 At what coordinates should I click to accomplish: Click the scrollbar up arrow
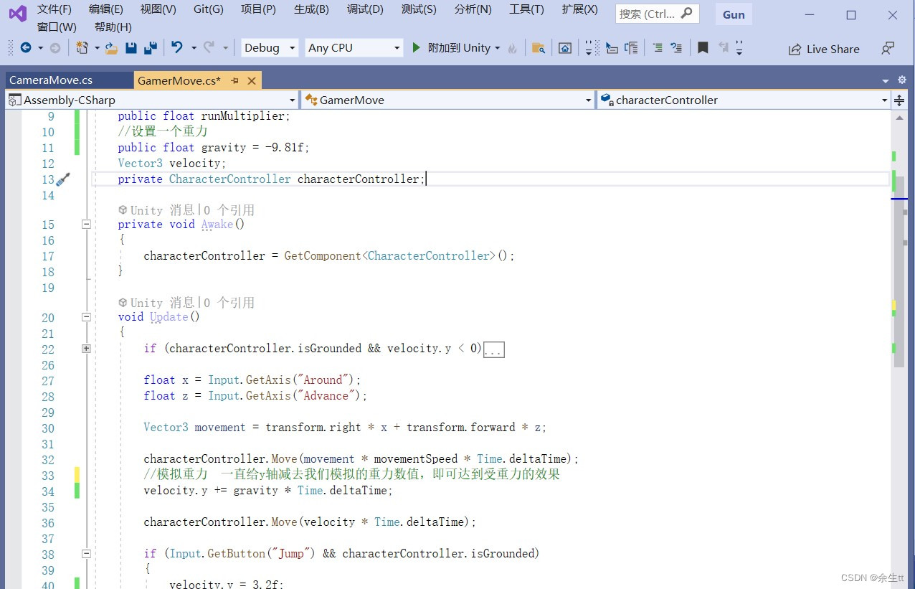(899, 118)
